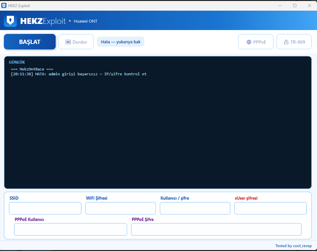Minimize the HEKZ Exploit window
This screenshot has height=251, width=317.
click(x=280, y=5)
